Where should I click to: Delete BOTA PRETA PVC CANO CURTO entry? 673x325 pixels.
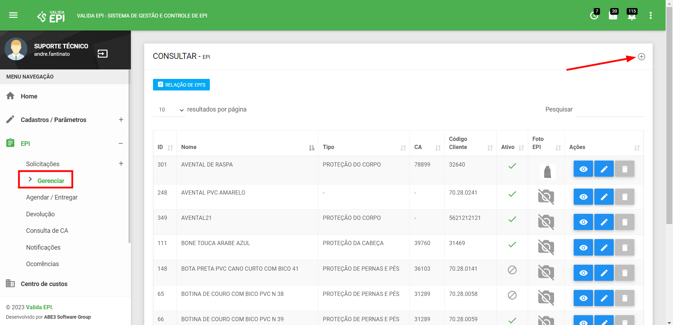[625, 273]
